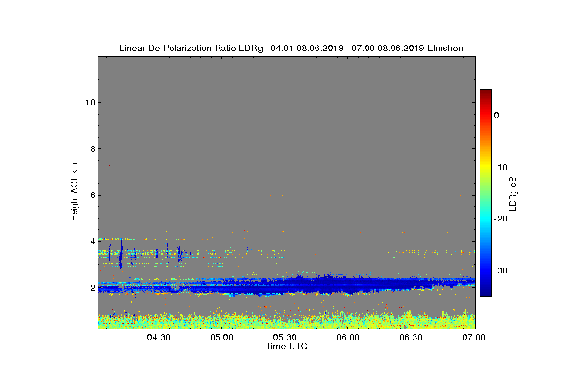This screenshot has height=392, width=588.
Task: Click the Height AGL km axis label
Action: point(74,193)
